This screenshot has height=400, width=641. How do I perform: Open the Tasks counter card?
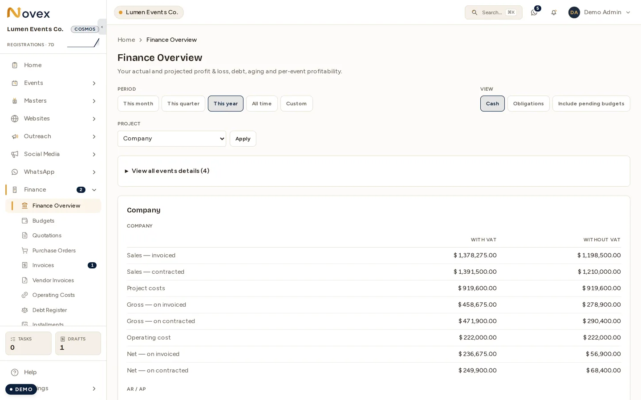click(28, 343)
